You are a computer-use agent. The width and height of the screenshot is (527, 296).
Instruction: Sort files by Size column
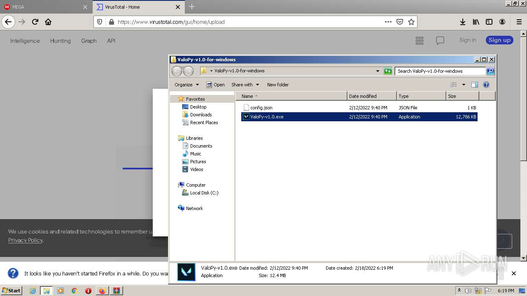(462, 96)
